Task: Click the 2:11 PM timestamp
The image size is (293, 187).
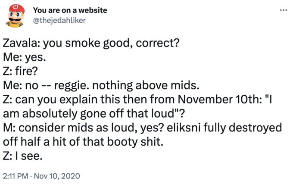Action: 16,176
